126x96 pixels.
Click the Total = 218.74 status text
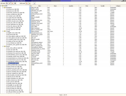[63, 95]
